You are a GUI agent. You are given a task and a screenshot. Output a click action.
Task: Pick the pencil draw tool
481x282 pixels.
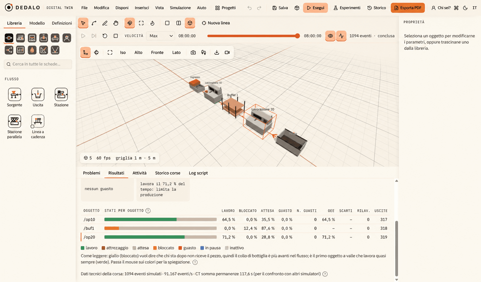[105, 23]
